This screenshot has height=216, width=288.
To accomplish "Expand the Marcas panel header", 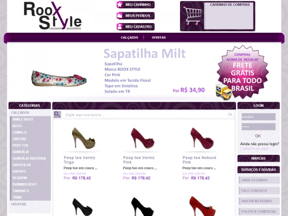I will click(x=258, y=158).
